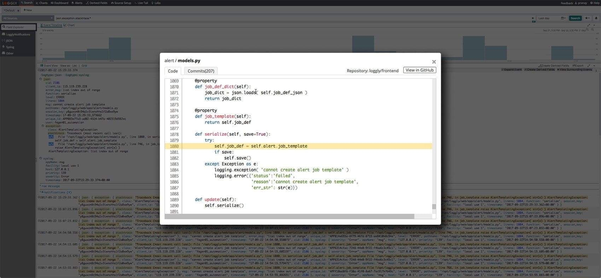Click the second stacktrace source code icon

click(x=51, y=144)
